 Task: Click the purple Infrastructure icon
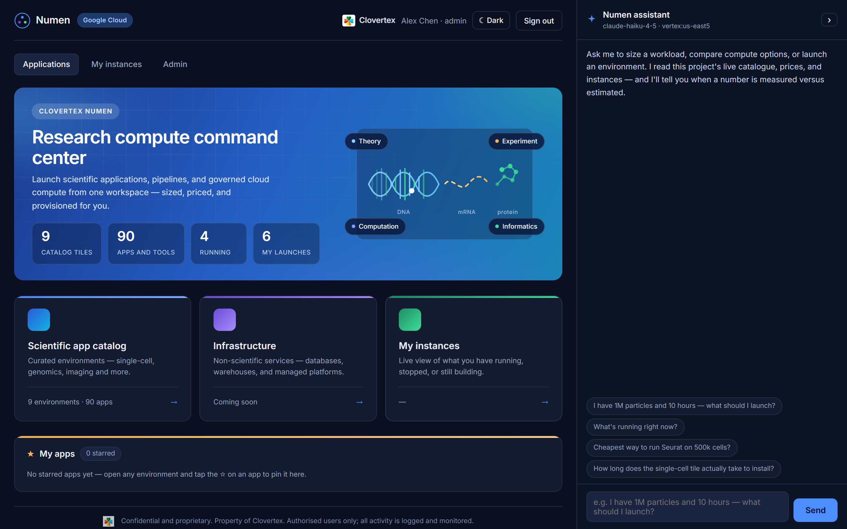[x=225, y=319]
